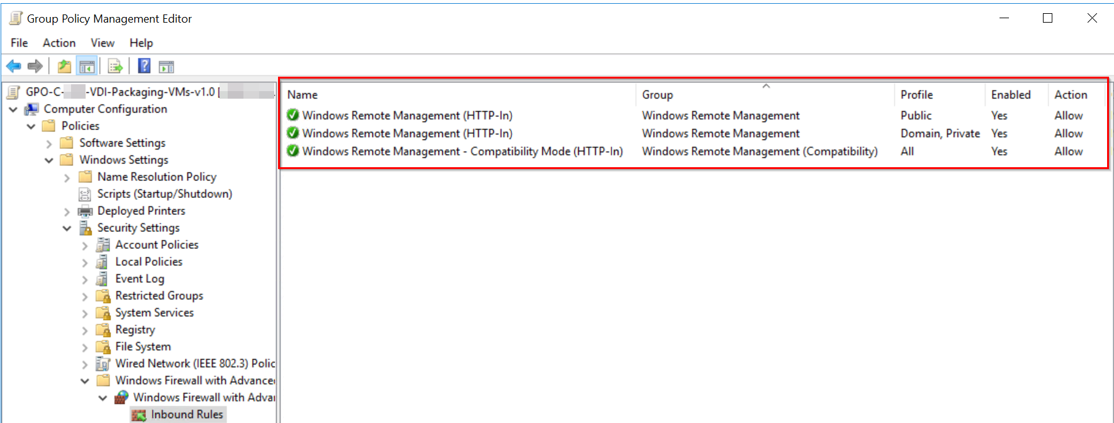Click the Deployed Printers printer icon
Viewport: 1114px width, 423px height.
pyautogui.click(x=85, y=211)
